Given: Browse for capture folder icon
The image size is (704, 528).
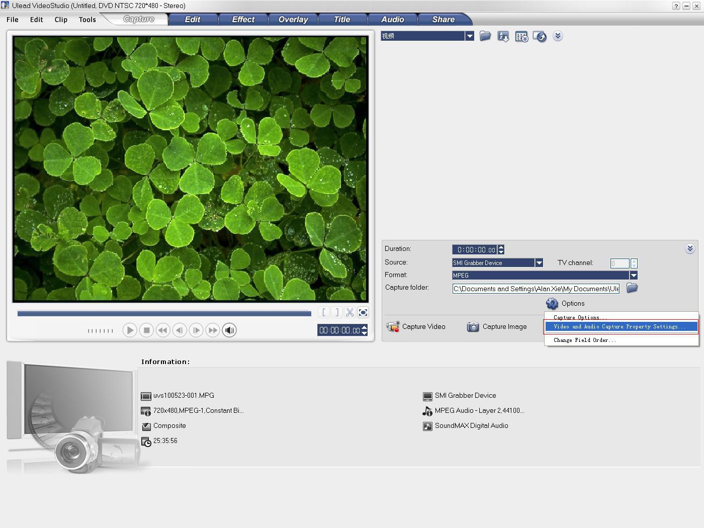Looking at the screenshot, I should click(632, 288).
